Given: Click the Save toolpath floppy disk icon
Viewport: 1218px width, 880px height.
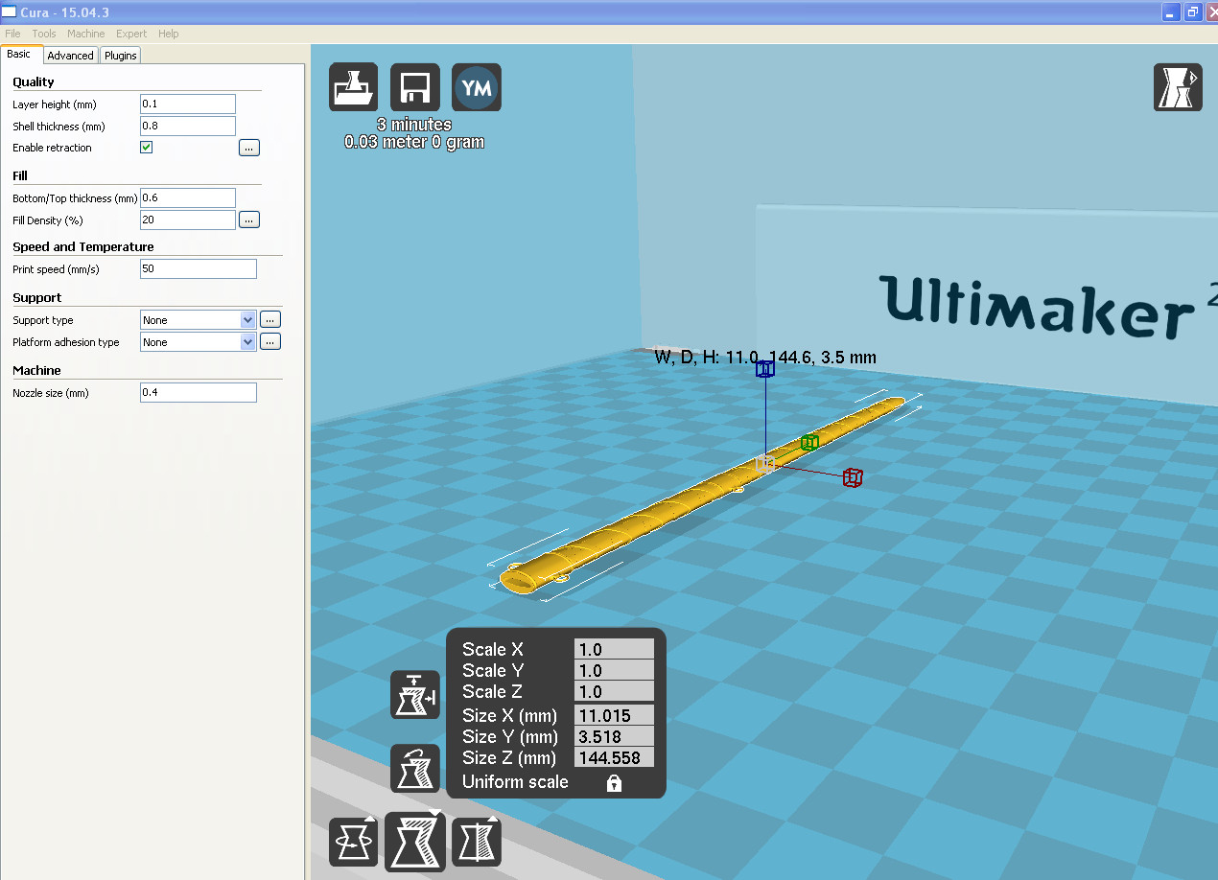Looking at the screenshot, I should pos(415,87).
